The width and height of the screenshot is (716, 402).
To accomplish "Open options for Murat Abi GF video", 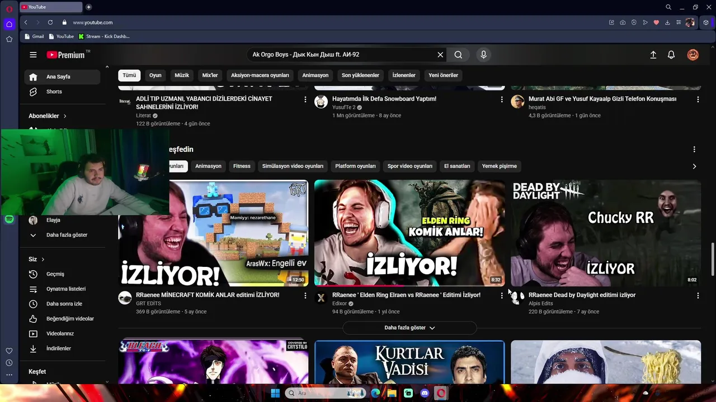I will 698,99.
